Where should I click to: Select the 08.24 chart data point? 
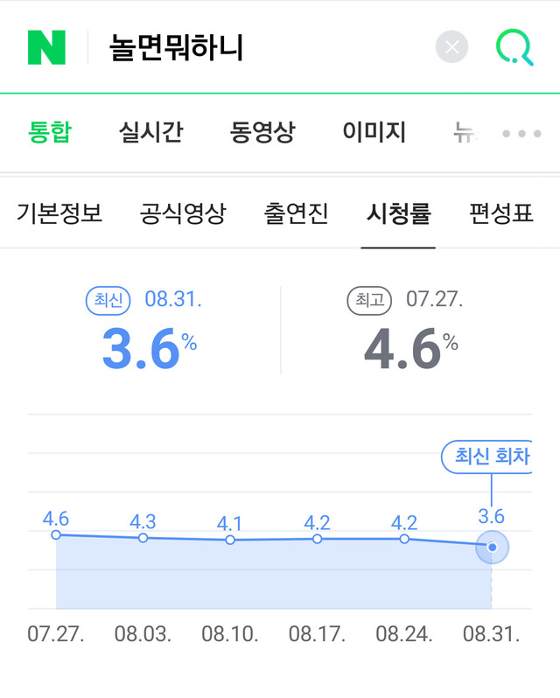pos(404,539)
